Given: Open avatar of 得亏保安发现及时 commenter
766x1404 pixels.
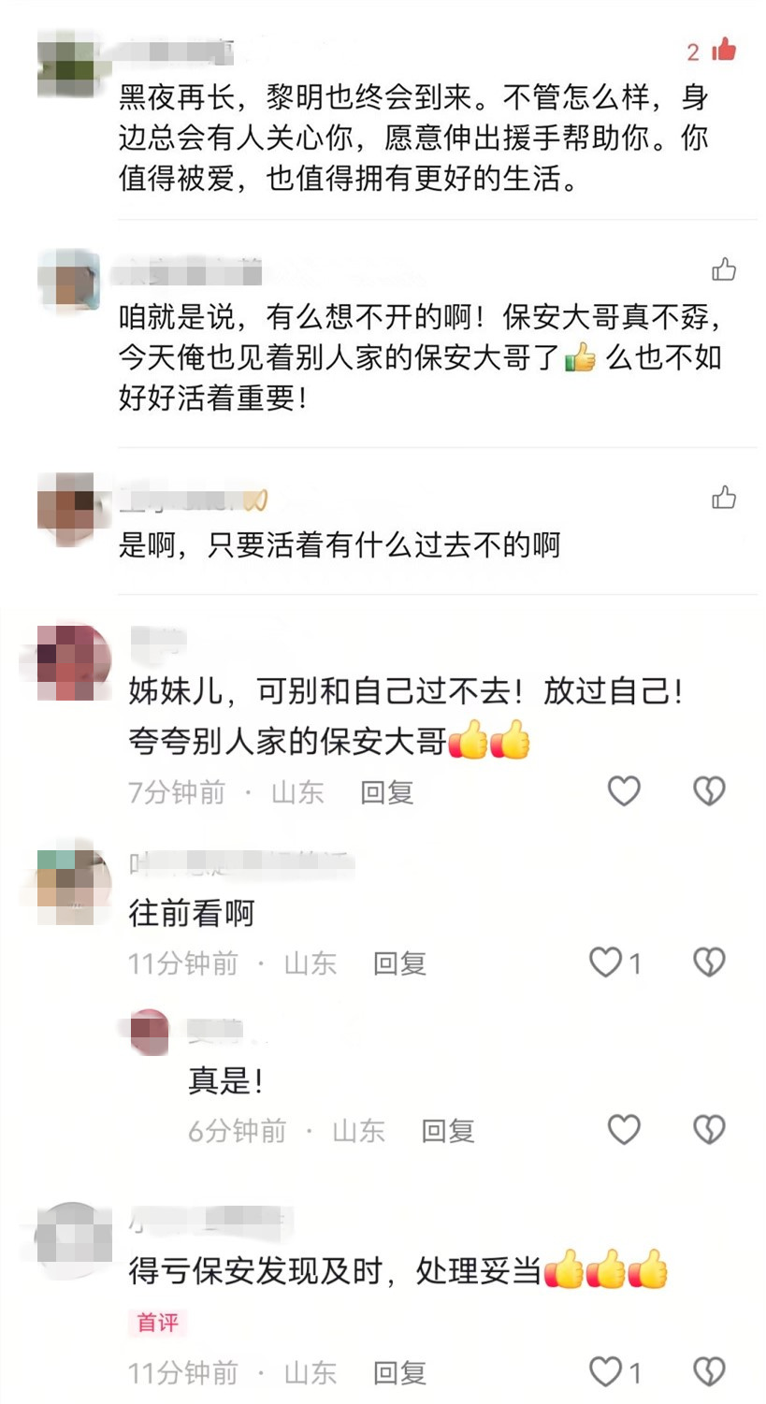Looking at the screenshot, I should pos(74,1240).
